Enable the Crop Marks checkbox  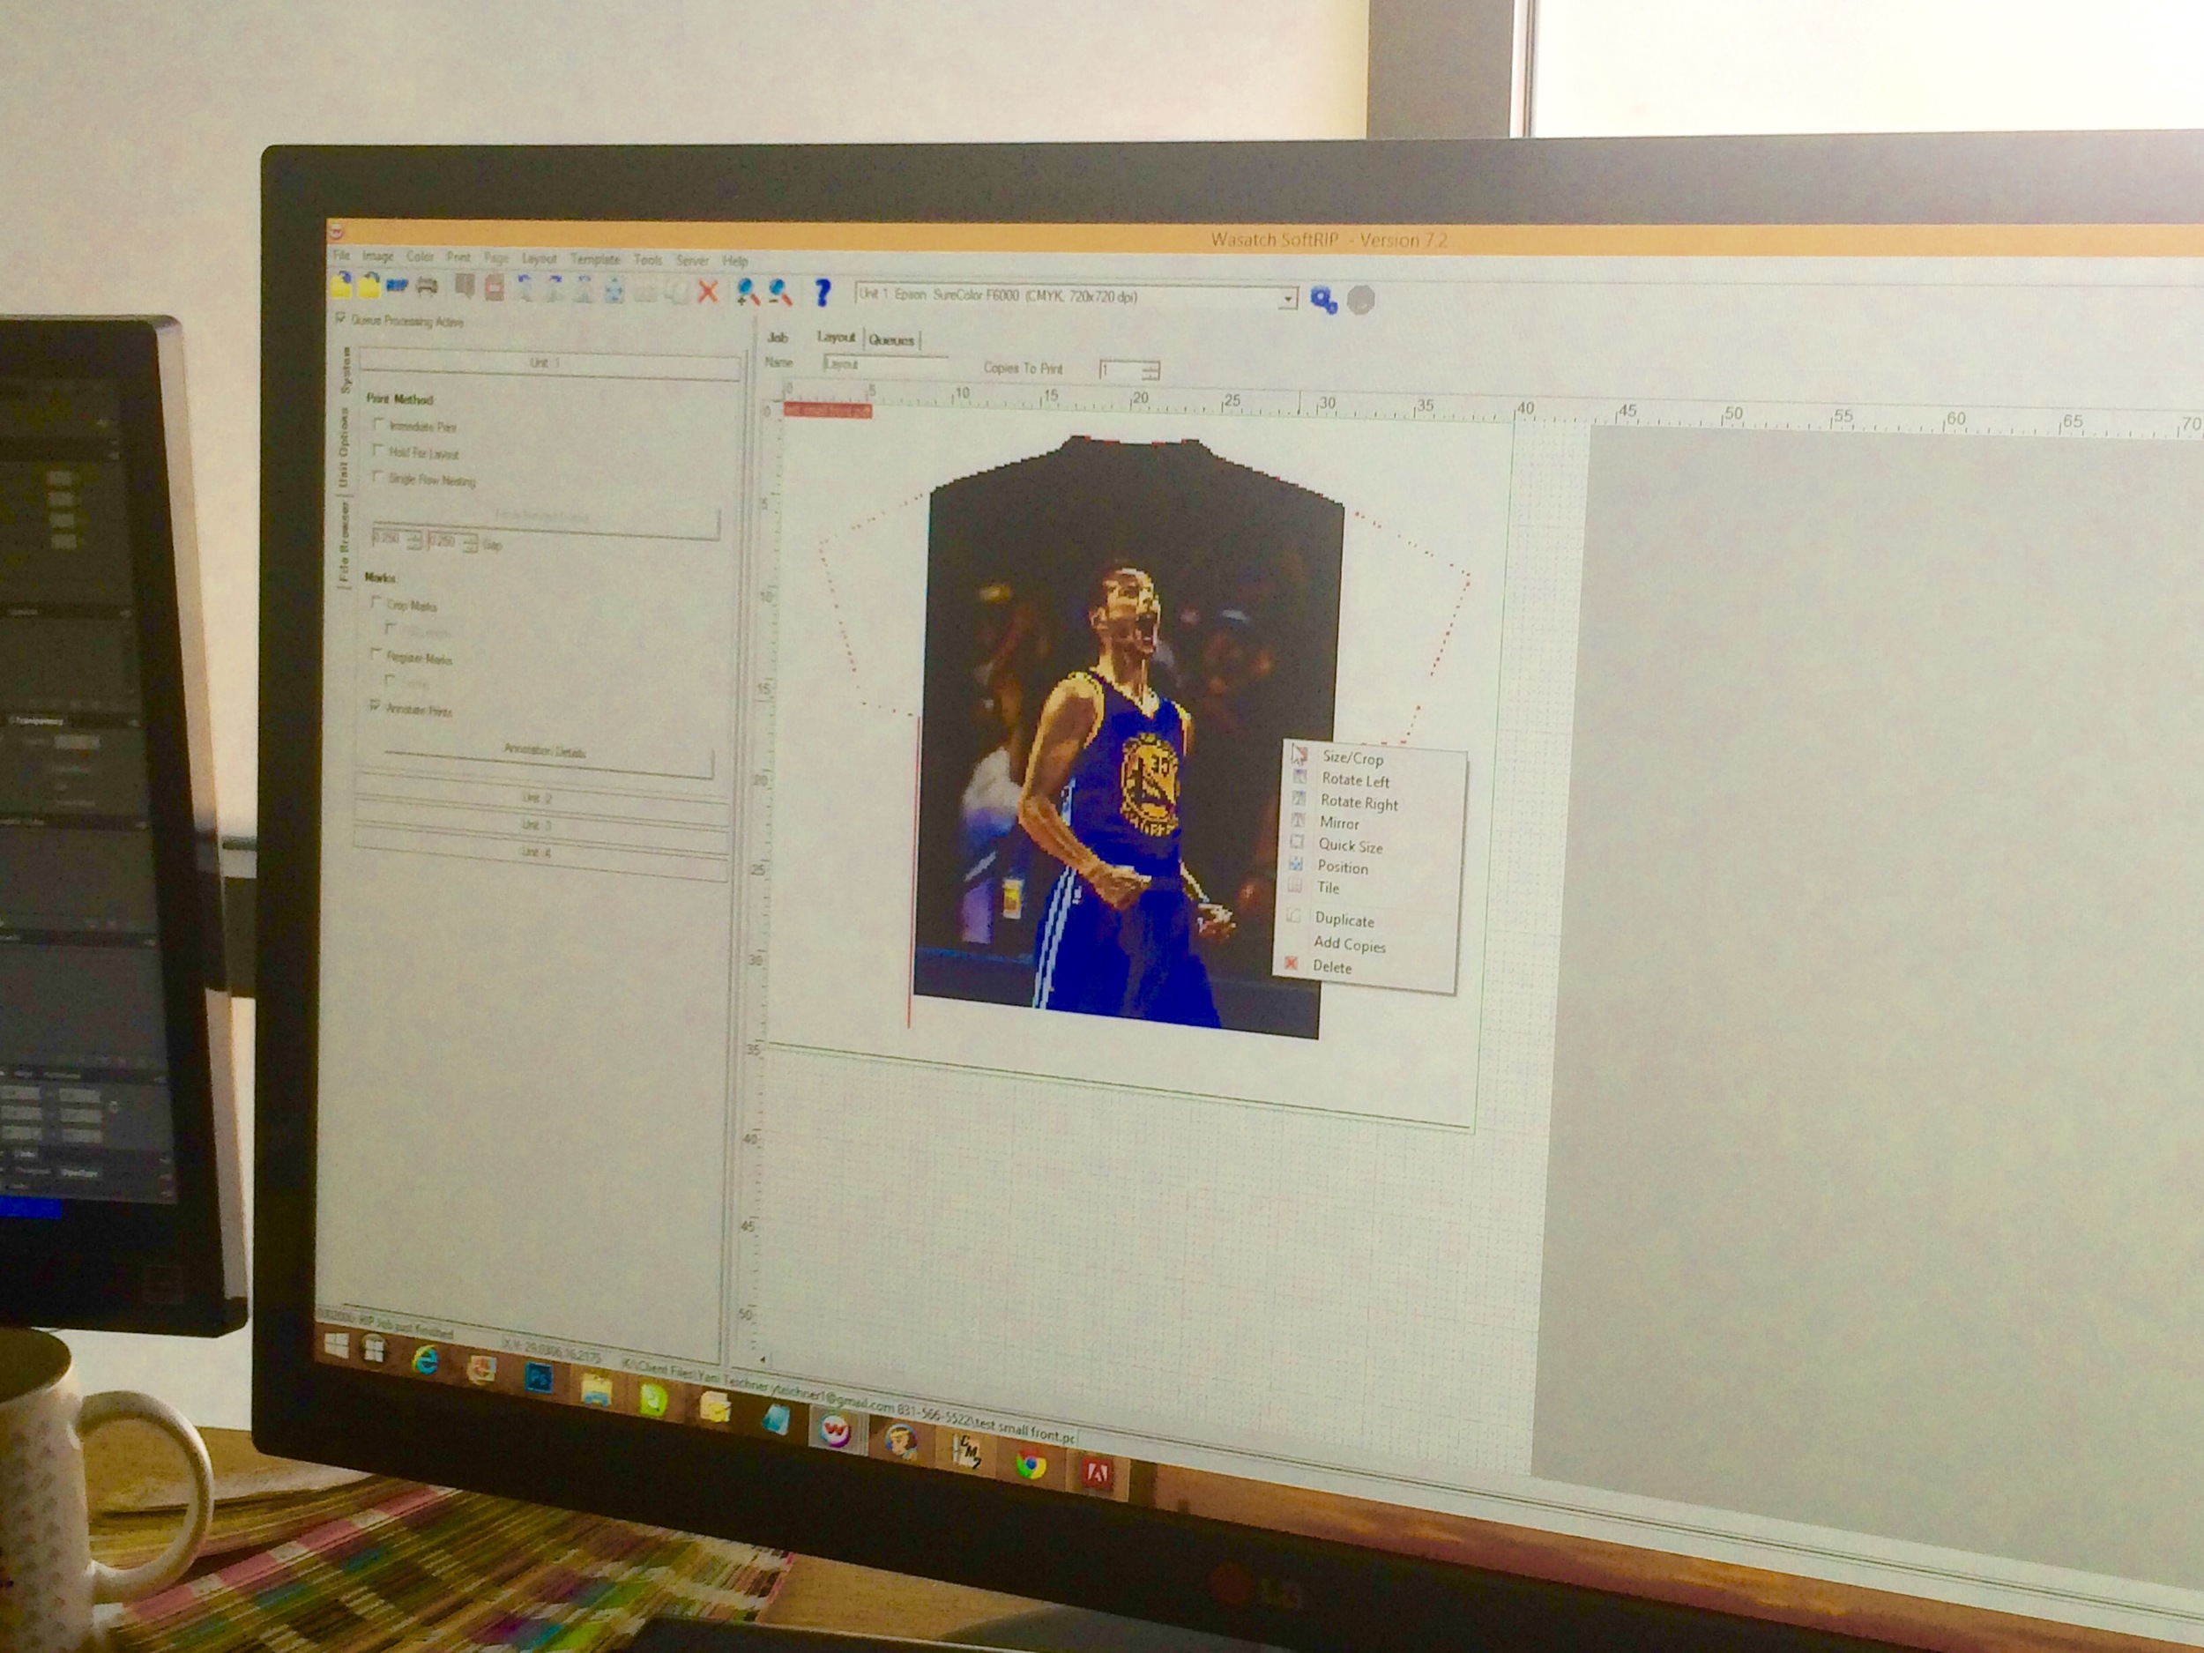coord(376,602)
